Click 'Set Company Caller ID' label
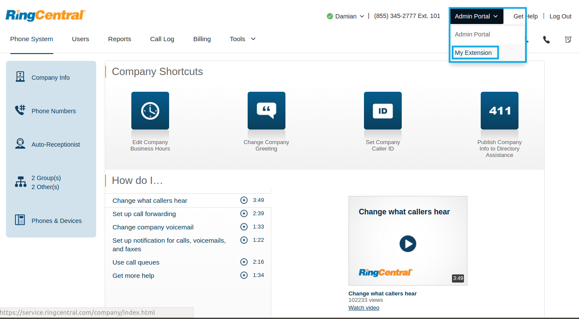This screenshot has height=319, width=579. (383, 145)
